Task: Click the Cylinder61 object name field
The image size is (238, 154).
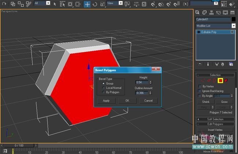Action: click(x=213, y=19)
